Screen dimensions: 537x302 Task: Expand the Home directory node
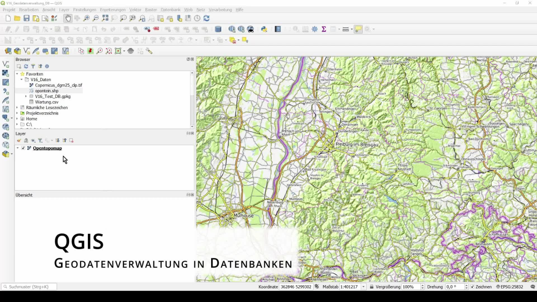coord(17,119)
